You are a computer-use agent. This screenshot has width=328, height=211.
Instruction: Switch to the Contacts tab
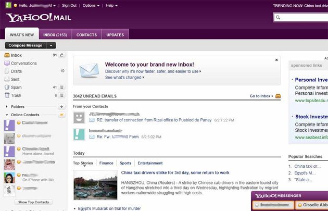(x=86, y=35)
